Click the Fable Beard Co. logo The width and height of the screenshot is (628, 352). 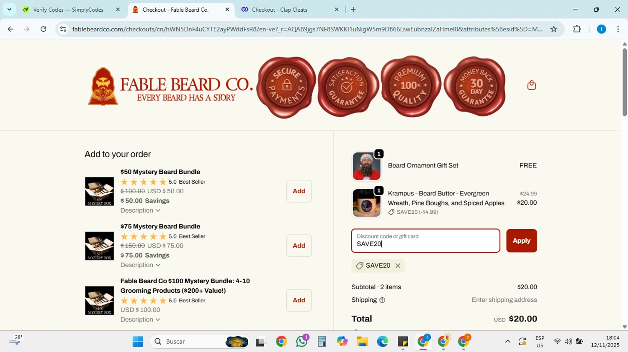pyautogui.click(x=170, y=86)
